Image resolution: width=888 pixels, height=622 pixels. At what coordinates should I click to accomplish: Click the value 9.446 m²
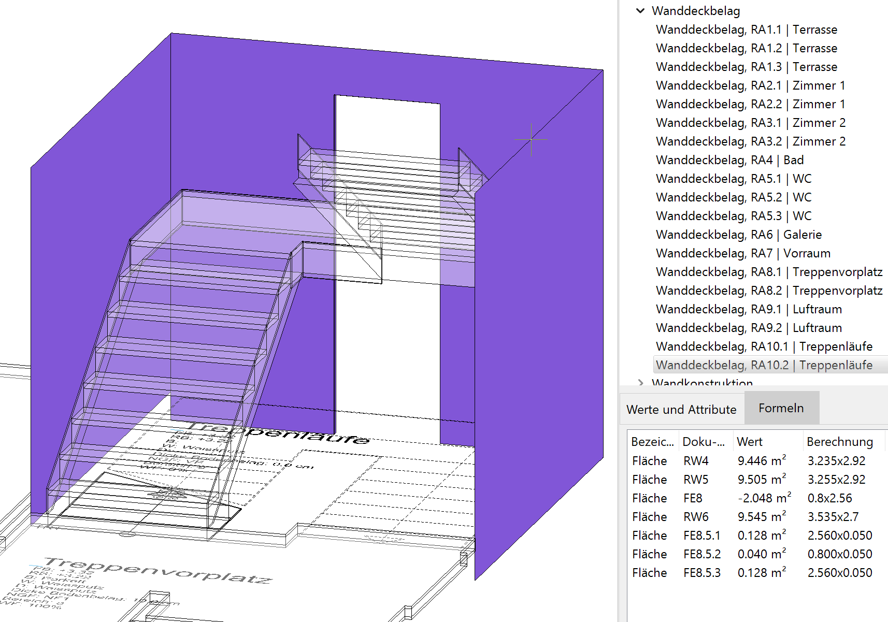762,460
